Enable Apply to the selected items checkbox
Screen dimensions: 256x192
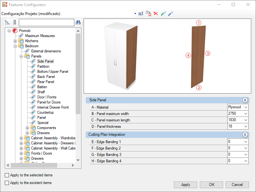tap(7, 175)
